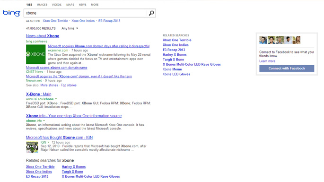Click the Top stories link
Image resolution: width=324 pixels, height=182 pixels.
[69, 85]
